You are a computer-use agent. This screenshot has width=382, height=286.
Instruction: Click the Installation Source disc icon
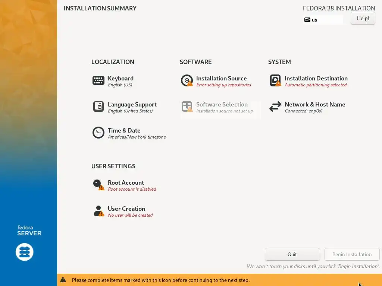click(x=187, y=80)
